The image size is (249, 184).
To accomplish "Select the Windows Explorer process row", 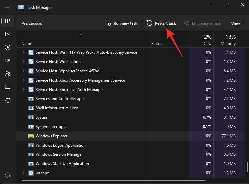I will [x=130, y=136].
